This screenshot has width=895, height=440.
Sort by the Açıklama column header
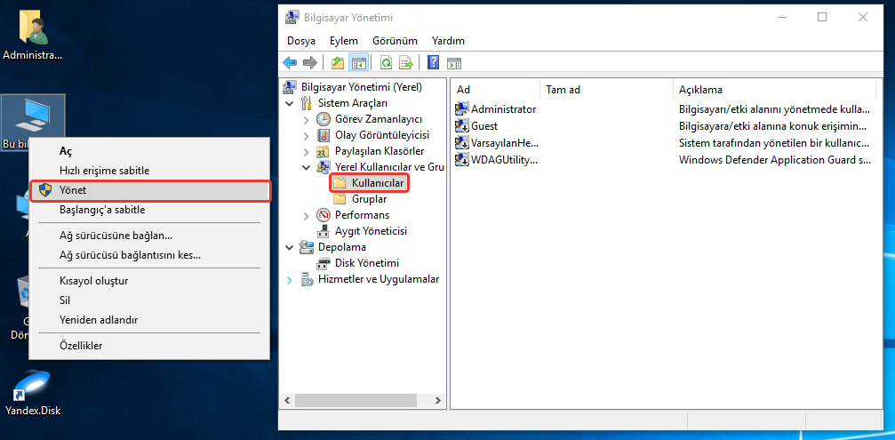700,90
